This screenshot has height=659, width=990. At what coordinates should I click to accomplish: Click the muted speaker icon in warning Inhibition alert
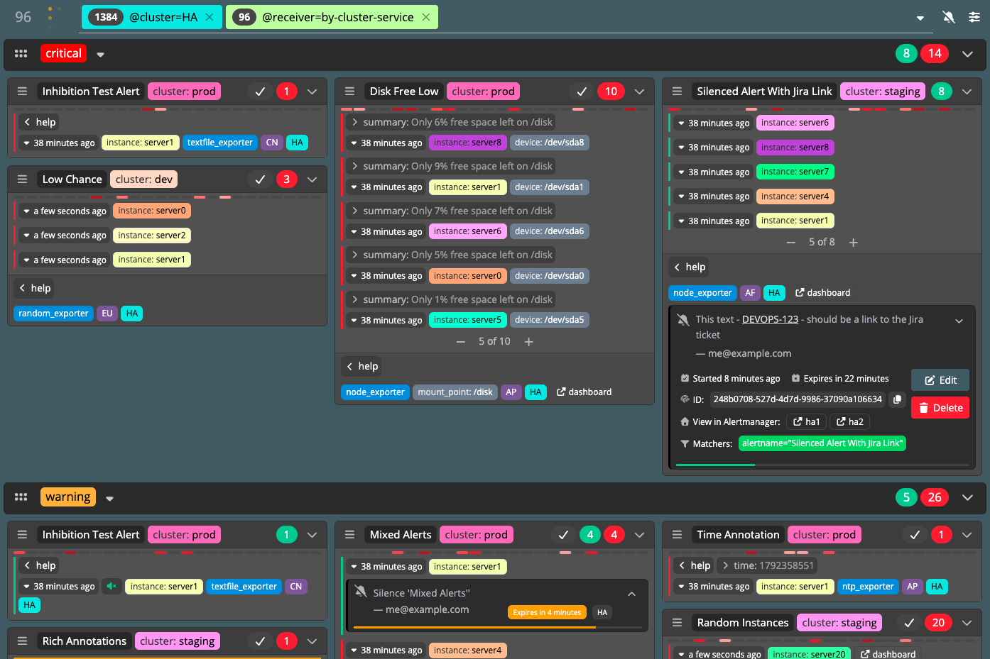pyautogui.click(x=111, y=587)
